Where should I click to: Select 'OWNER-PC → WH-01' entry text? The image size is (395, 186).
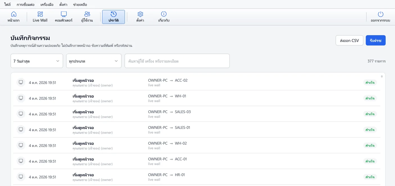pyautogui.click(x=167, y=96)
